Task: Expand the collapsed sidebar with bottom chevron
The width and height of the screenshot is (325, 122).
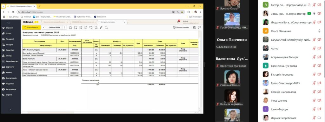Action: 10,109
